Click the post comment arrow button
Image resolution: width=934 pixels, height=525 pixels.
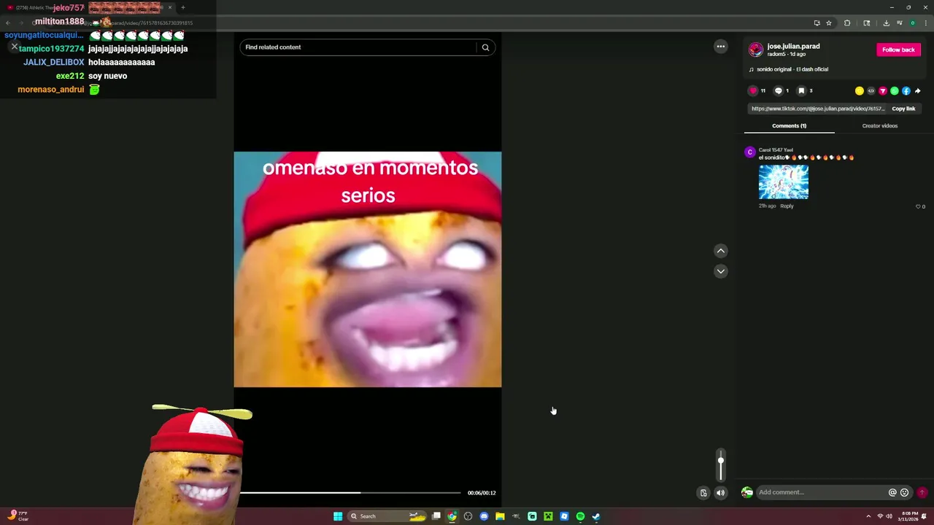tap(922, 493)
